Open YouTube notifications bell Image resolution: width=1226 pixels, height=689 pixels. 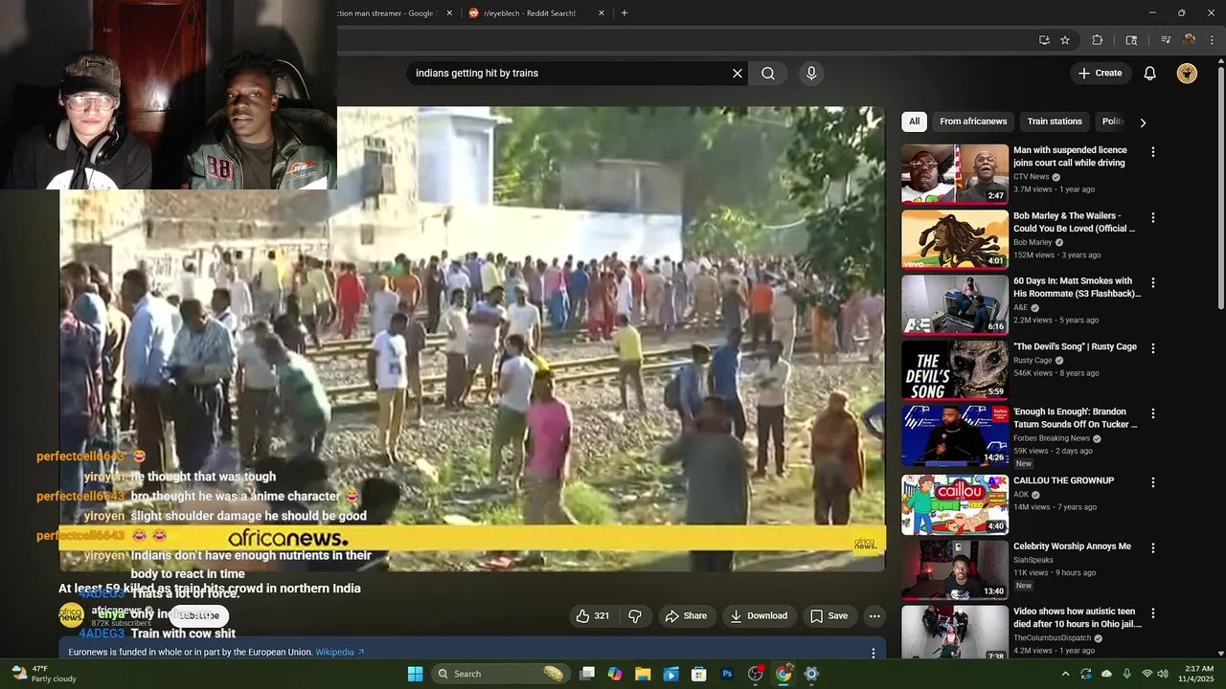point(1150,74)
